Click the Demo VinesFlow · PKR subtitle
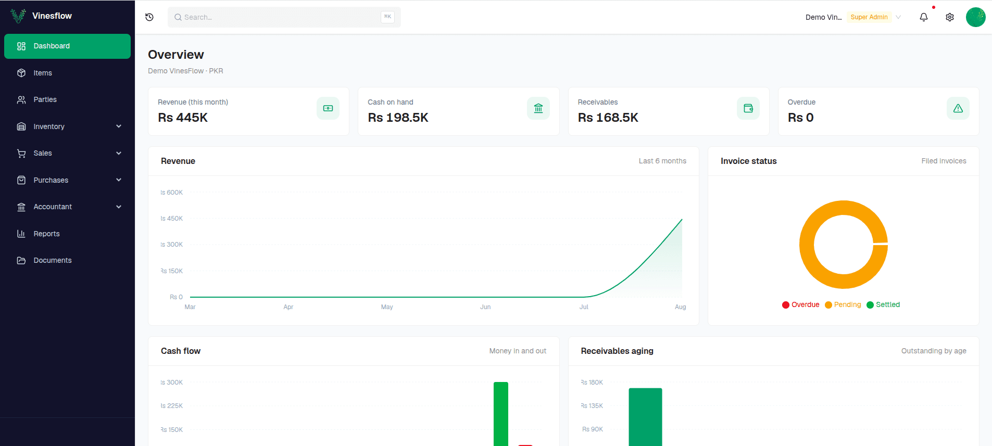 pos(185,71)
